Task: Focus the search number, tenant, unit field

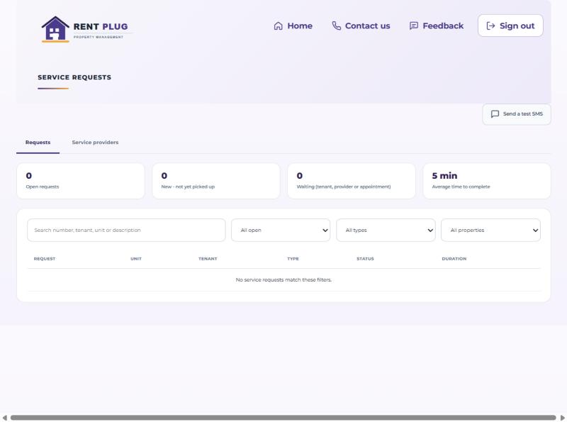Action: pyautogui.click(x=126, y=231)
